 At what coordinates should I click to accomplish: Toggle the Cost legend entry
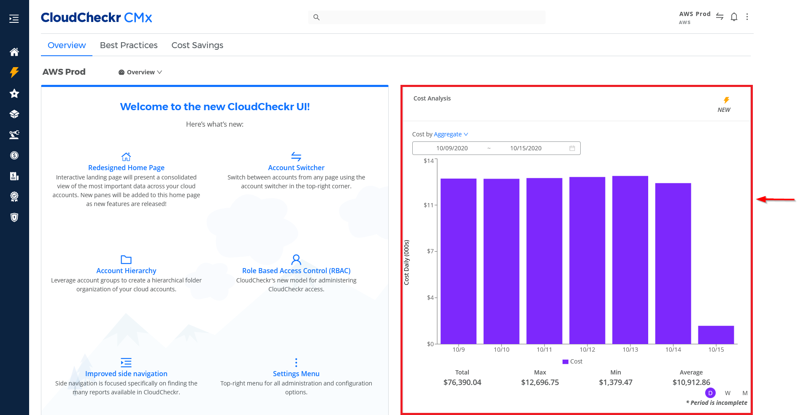573,361
